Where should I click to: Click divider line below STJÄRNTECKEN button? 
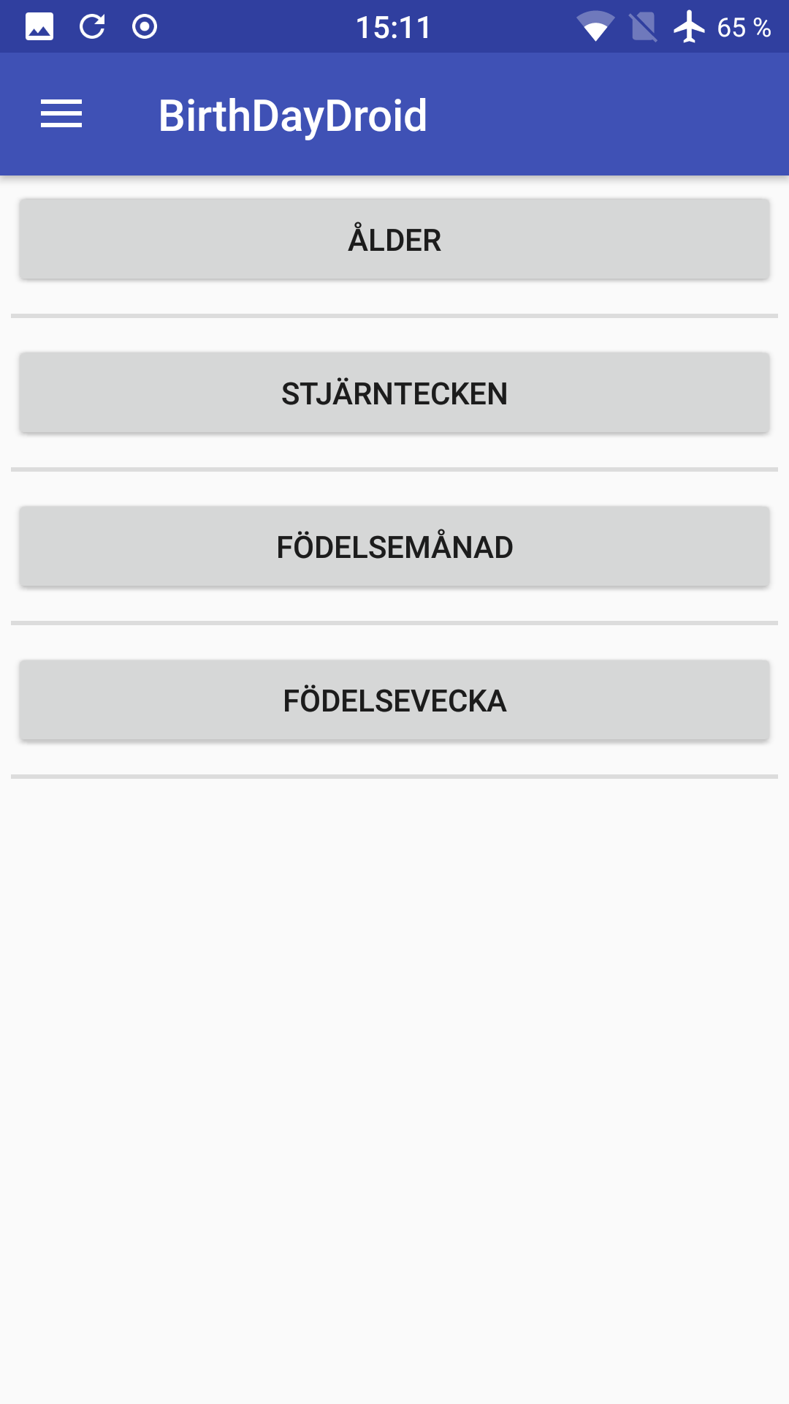coord(394,469)
